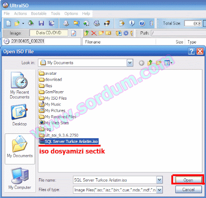Select the 20100405_030201 disc tree node
206x198 pixels.
tap(27, 41)
